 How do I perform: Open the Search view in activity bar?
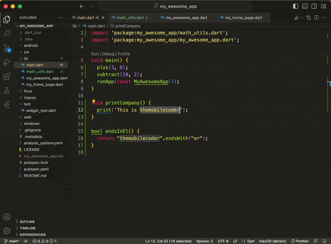point(7,33)
